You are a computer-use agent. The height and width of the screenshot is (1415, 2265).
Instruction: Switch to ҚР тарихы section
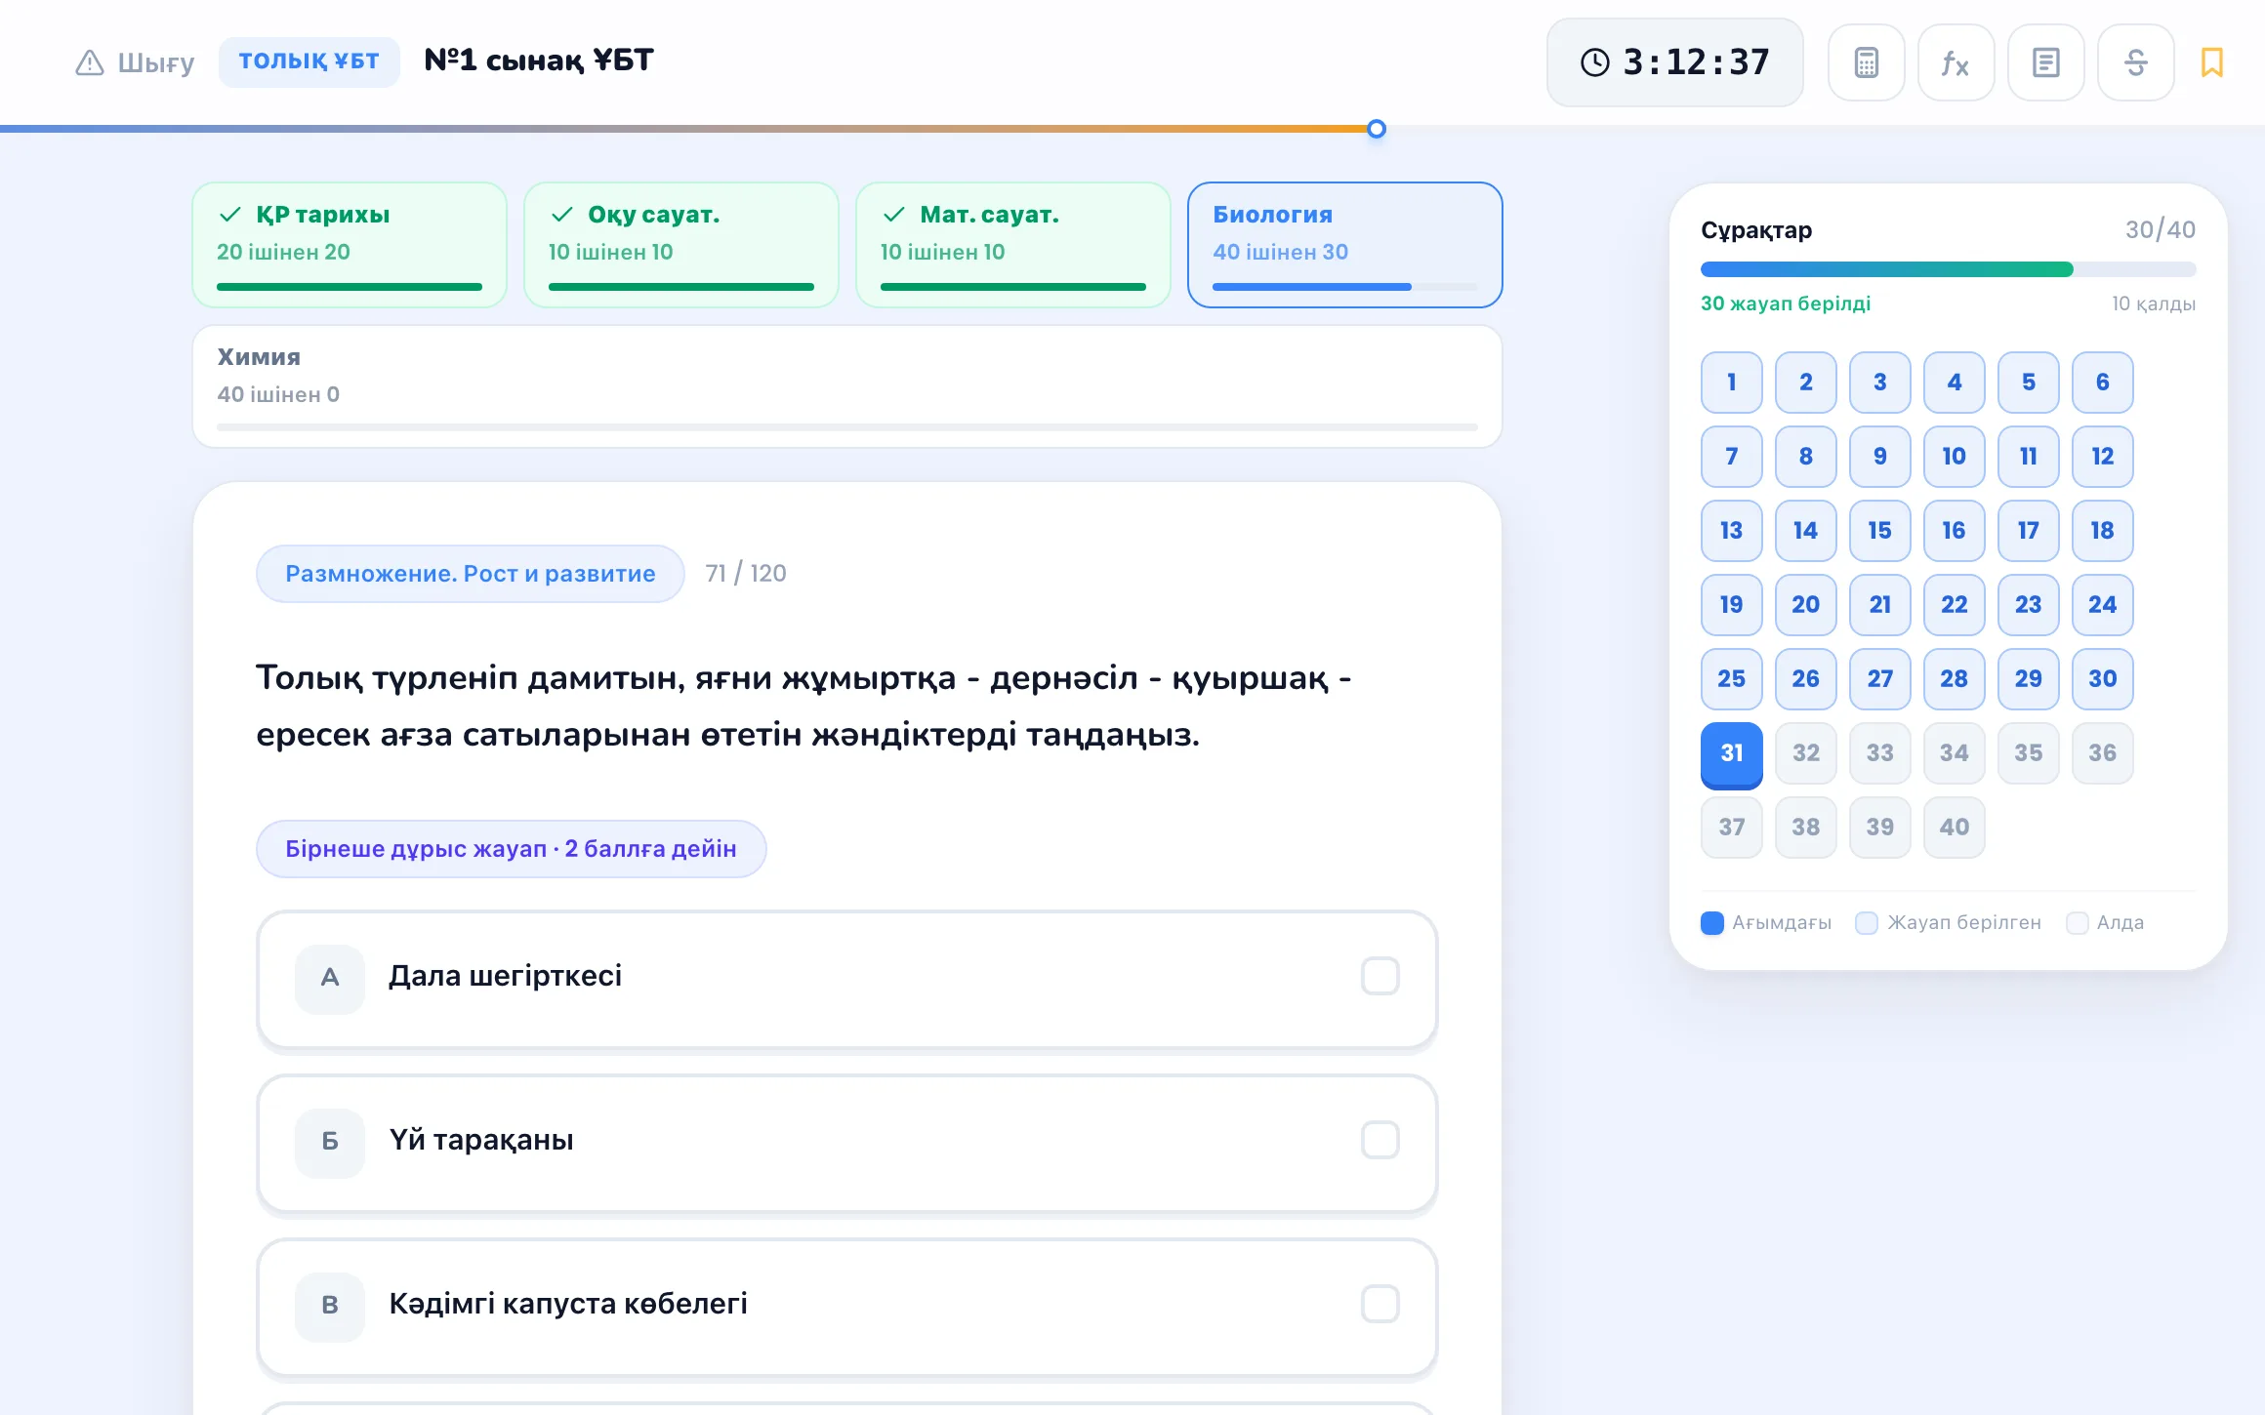tap(350, 245)
